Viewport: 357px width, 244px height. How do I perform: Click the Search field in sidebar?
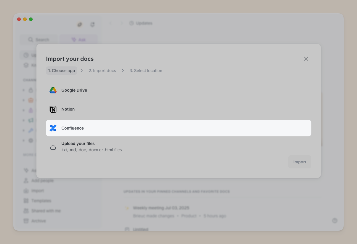[39, 40]
